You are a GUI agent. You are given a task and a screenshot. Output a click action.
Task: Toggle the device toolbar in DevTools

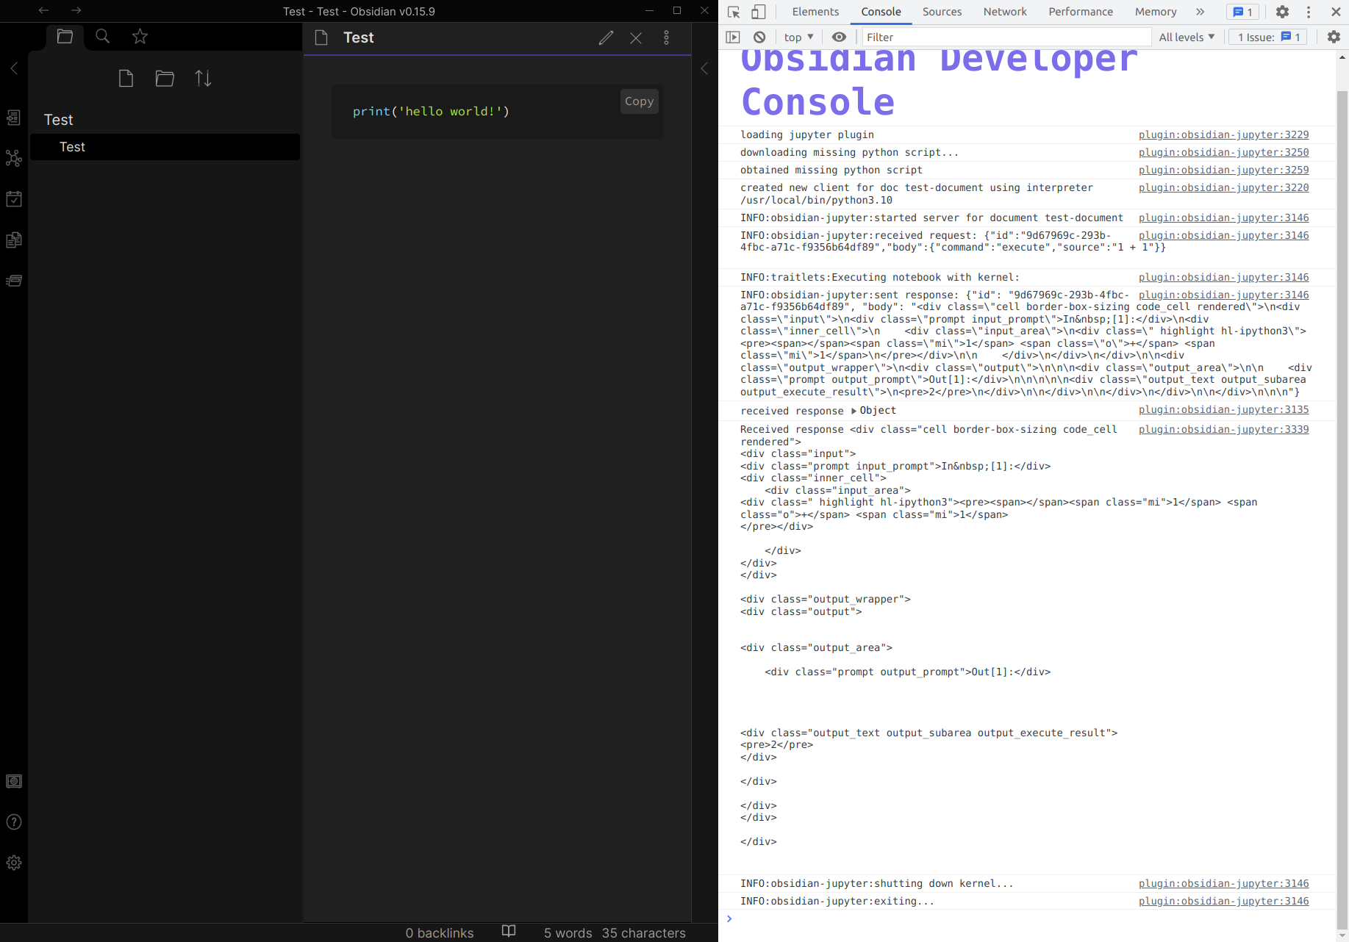(x=758, y=12)
